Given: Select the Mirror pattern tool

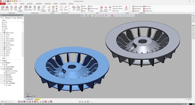Looking at the screenshot, I should (x=126, y=8).
